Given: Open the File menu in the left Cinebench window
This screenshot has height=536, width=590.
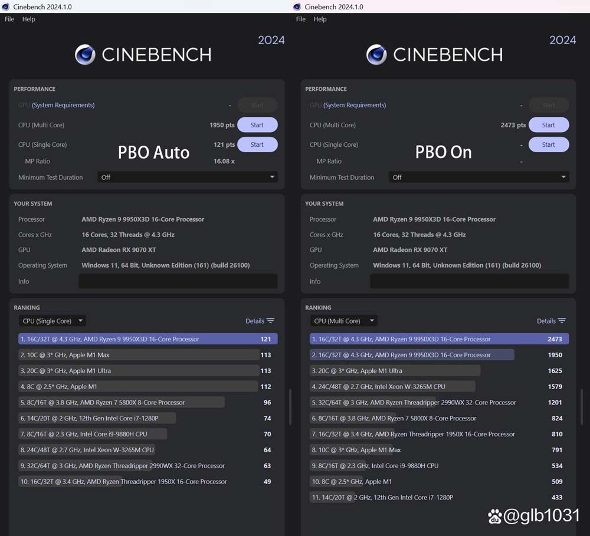Looking at the screenshot, I should pos(9,19).
